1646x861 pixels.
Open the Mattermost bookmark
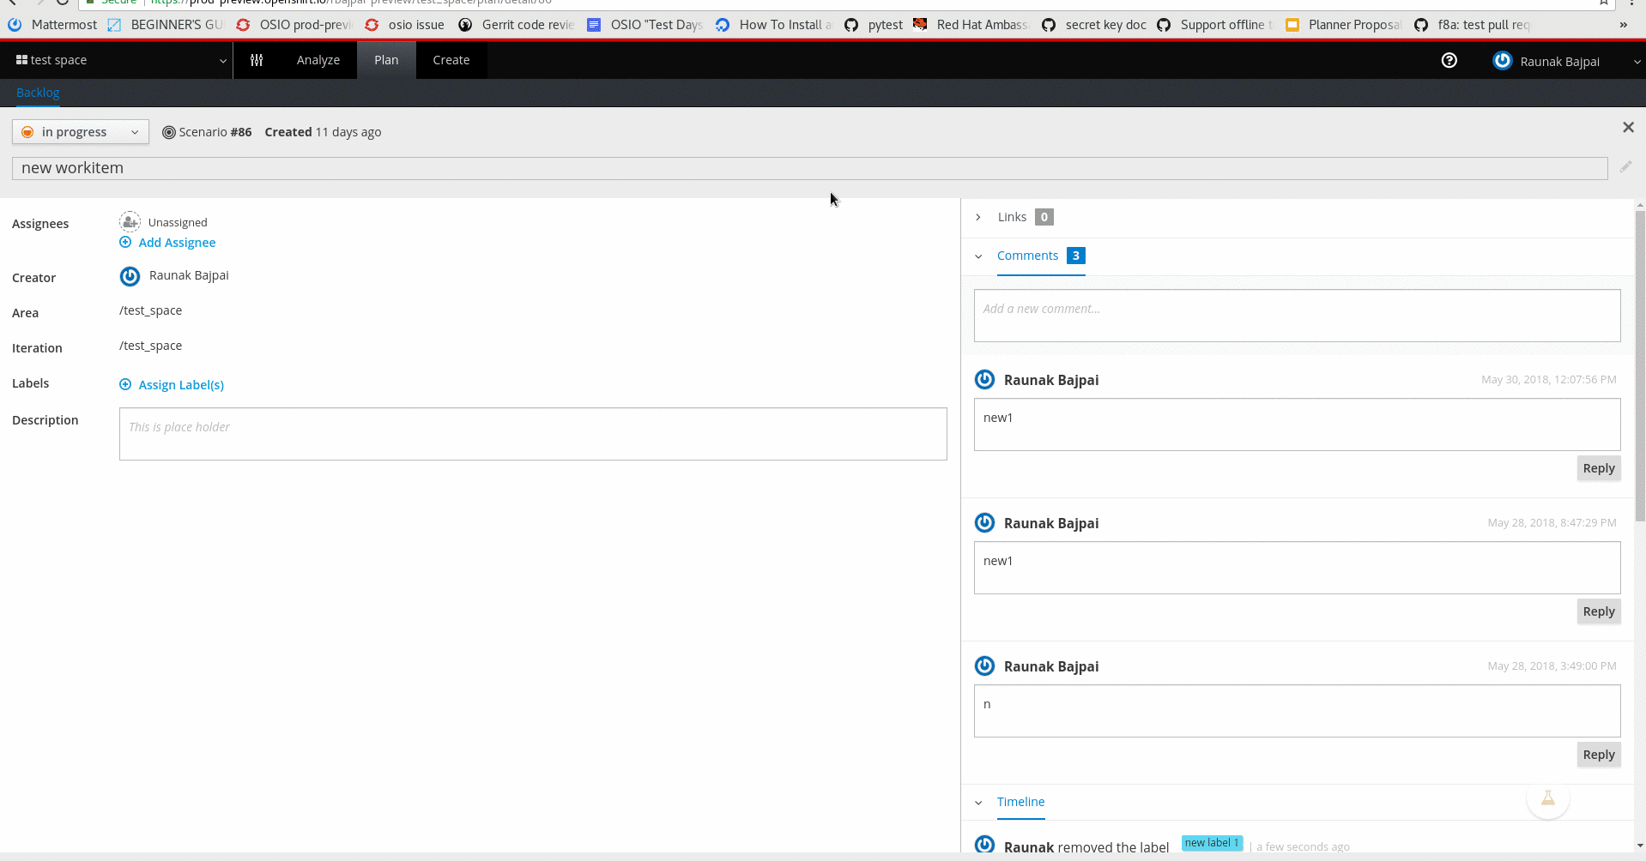[x=52, y=25]
